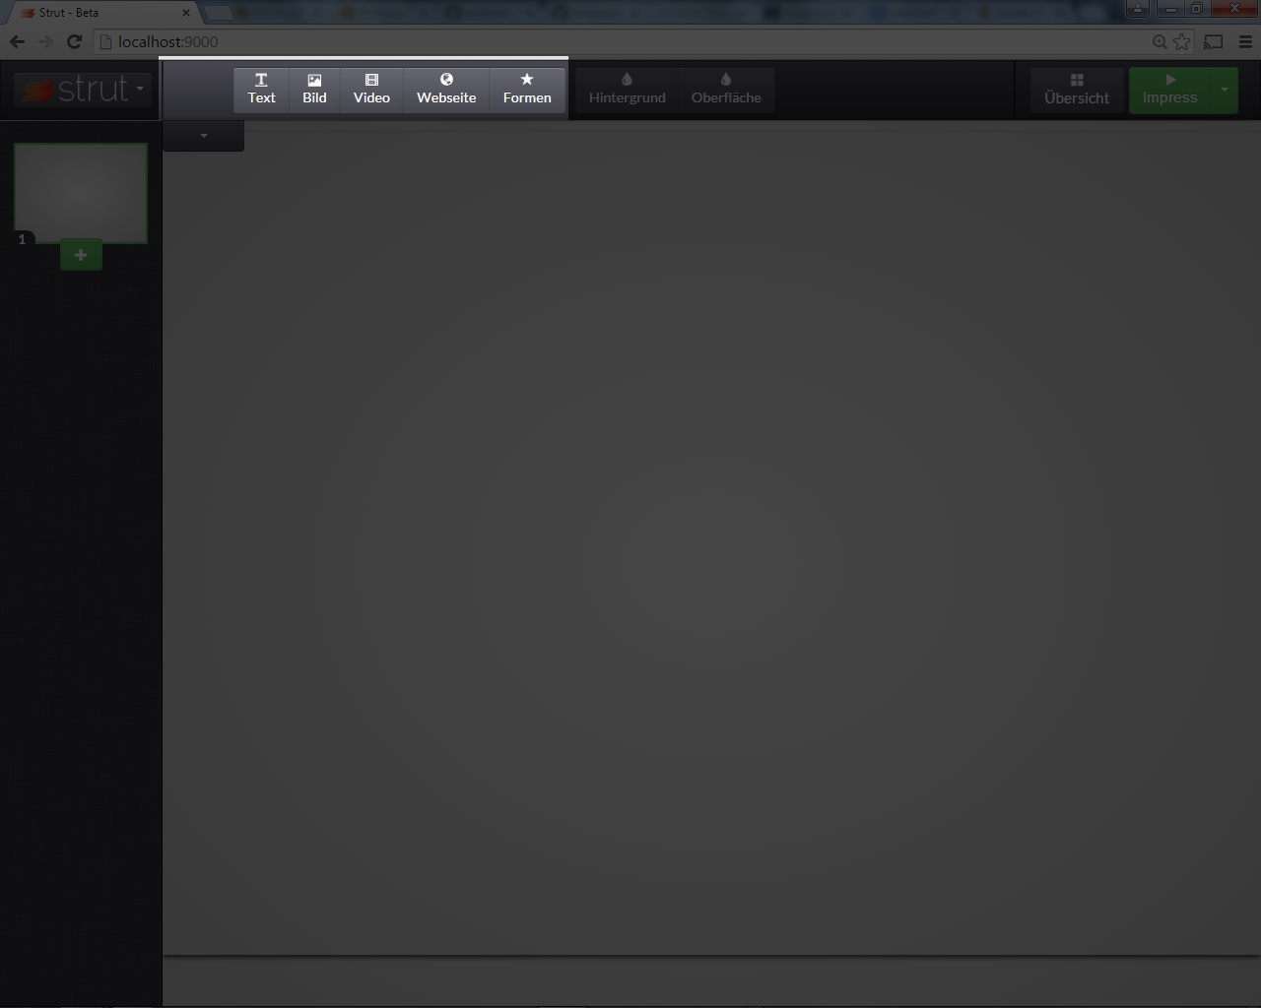
Task: Expand the small tab below toolbar
Action: point(203,136)
